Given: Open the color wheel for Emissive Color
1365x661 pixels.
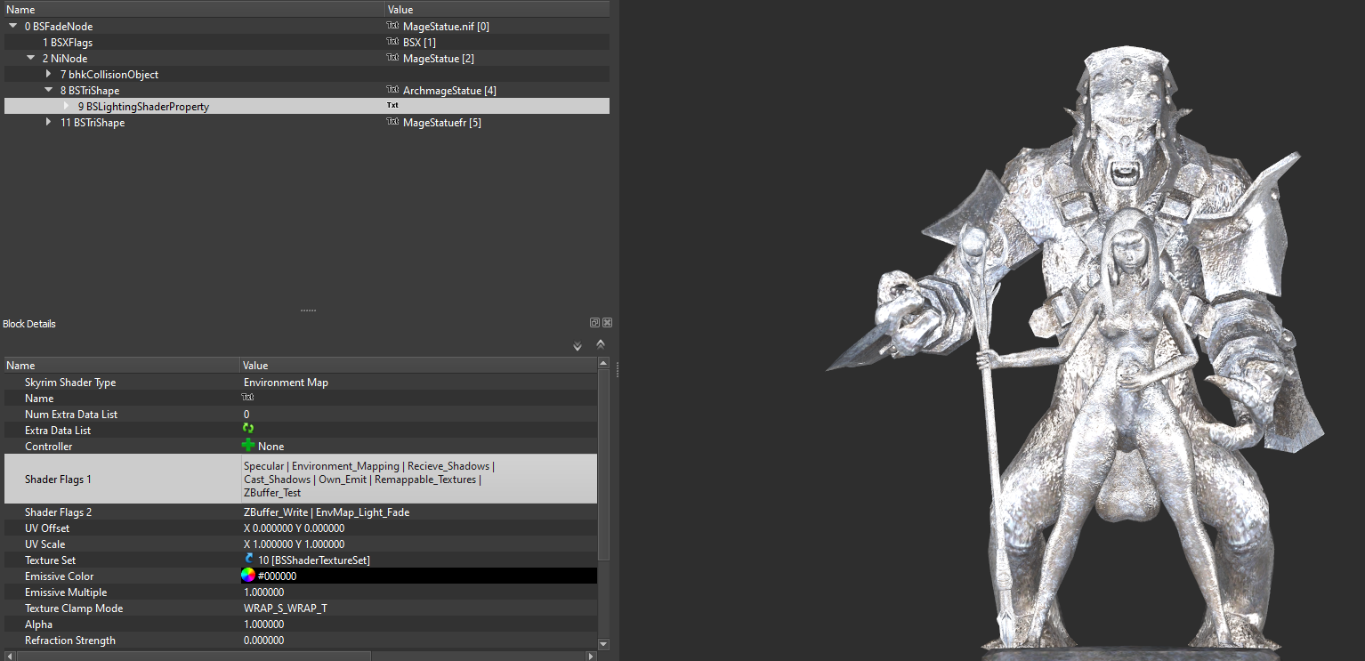Looking at the screenshot, I should pyautogui.click(x=248, y=576).
